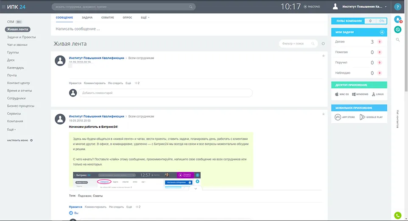Click the Подсказки tag link
Image resolution: width=408 pixels, height=221 pixels.
point(84,196)
